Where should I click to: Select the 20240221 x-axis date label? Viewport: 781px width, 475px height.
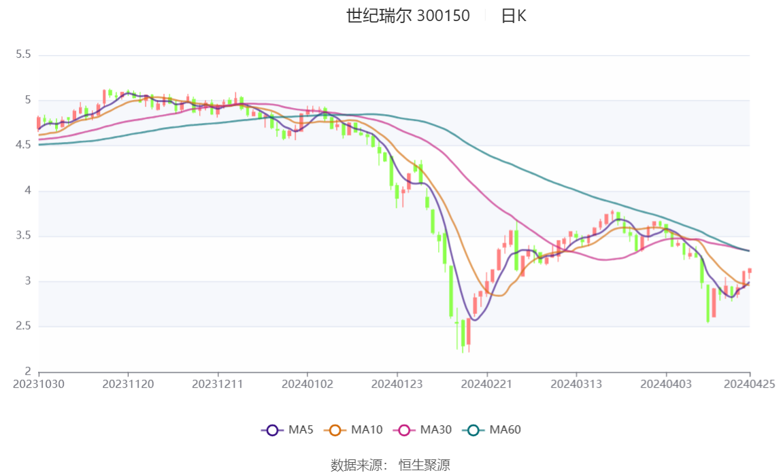tap(487, 384)
